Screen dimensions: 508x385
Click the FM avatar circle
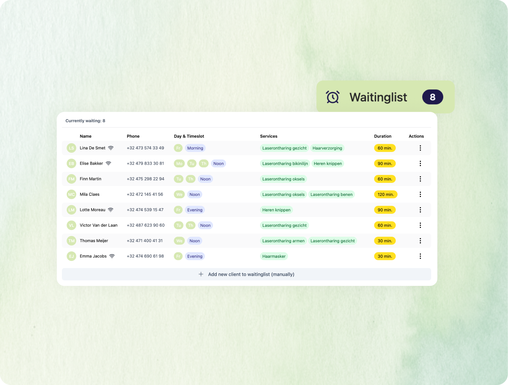click(x=71, y=179)
